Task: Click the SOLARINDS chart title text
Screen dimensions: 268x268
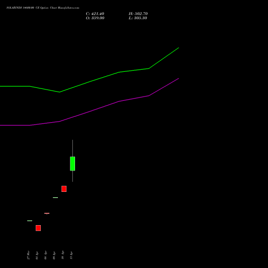Action: [43, 8]
